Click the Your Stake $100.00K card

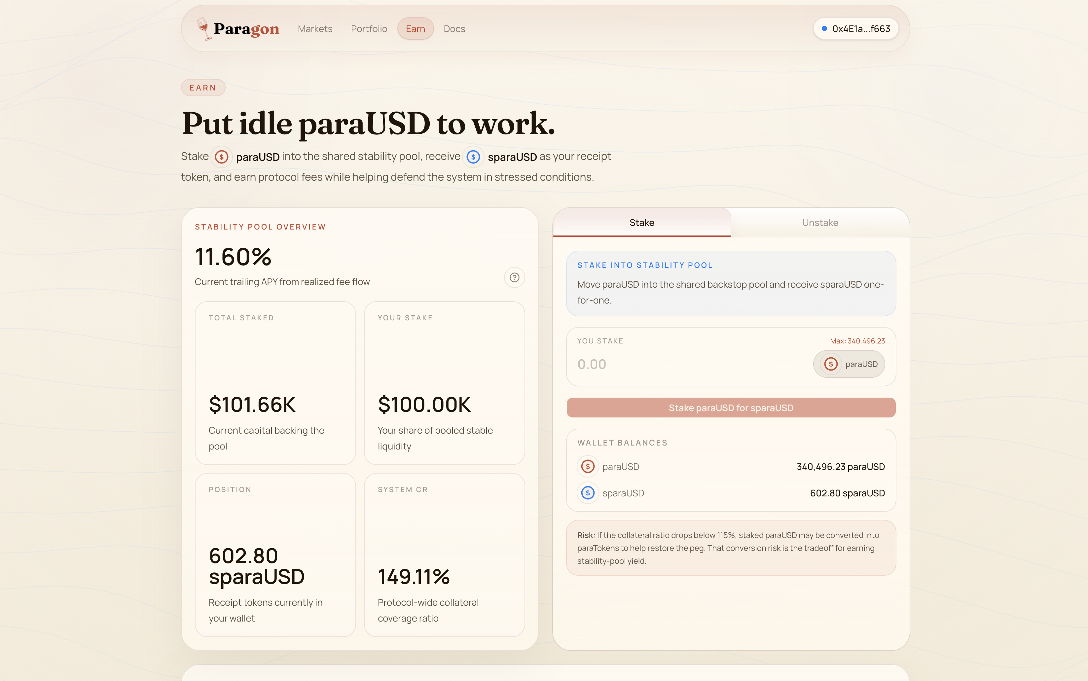444,383
